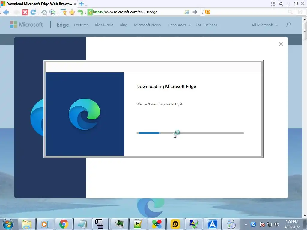
Task: Click the 'Downloading Microsoft Edge' heading
Action: tap(166, 87)
